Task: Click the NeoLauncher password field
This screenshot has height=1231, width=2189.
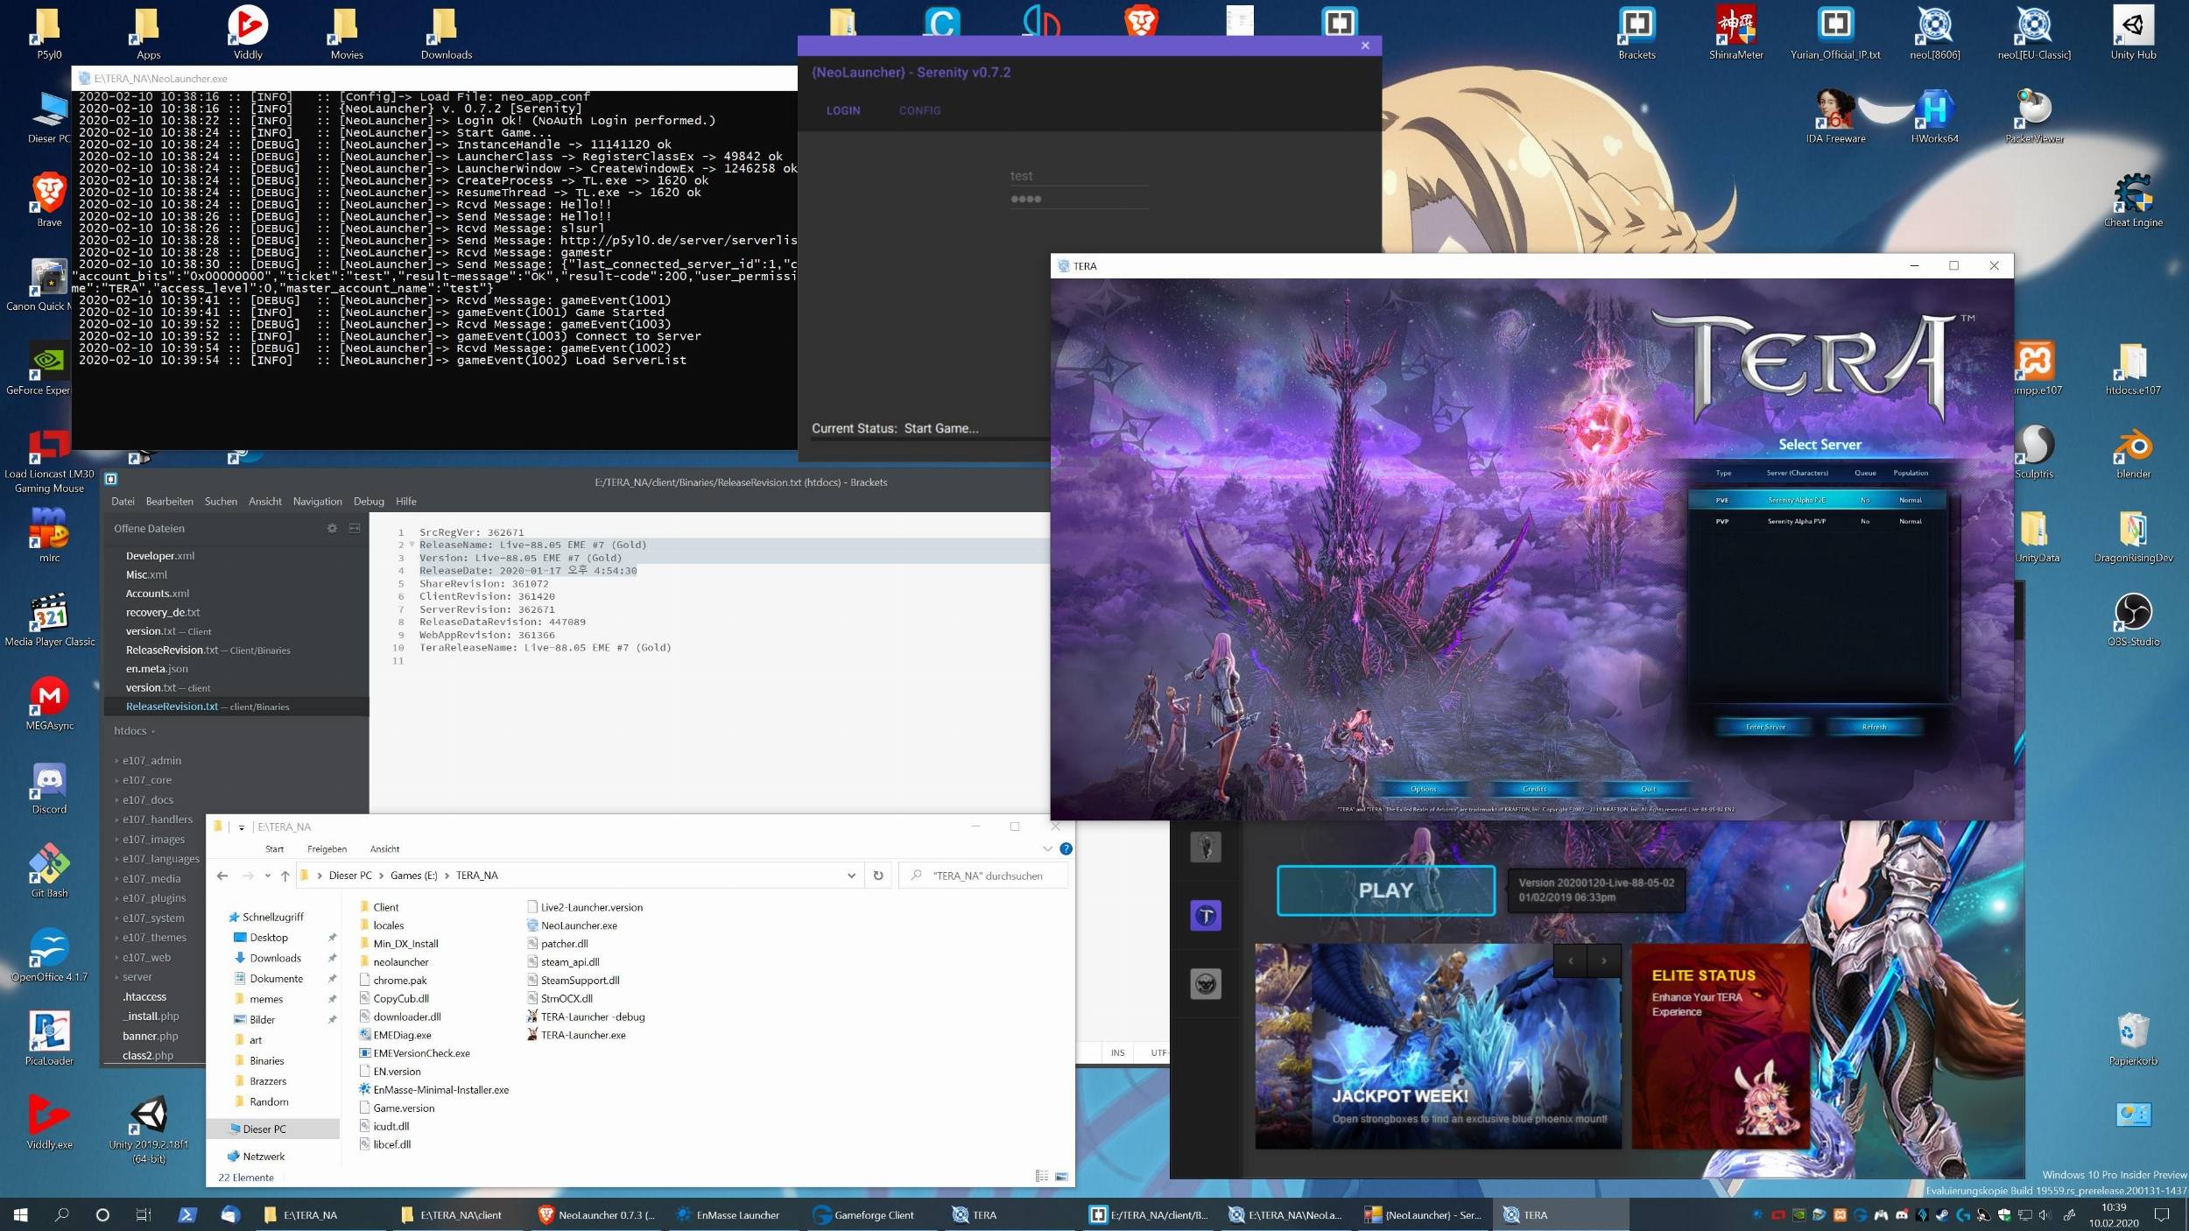Action: [x=1078, y=199]
